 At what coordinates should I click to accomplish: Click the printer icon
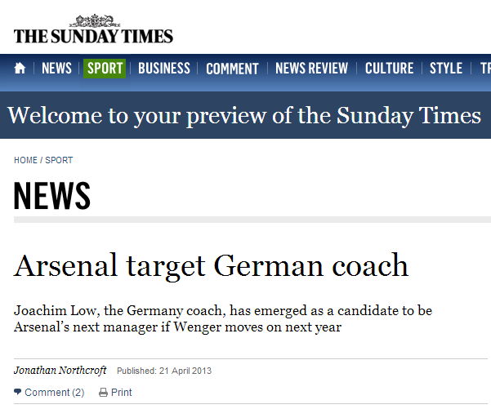pos(103,393)
